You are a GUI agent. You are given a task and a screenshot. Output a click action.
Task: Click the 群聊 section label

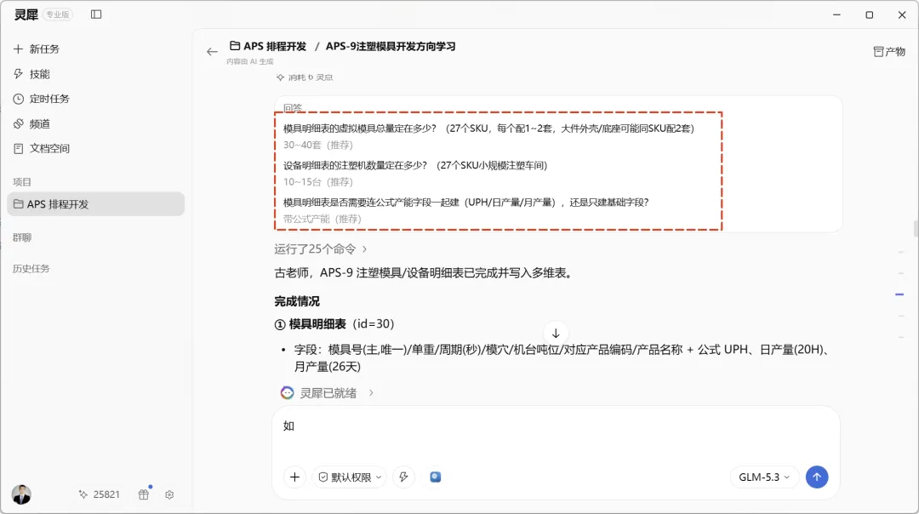pyautogui.click(x=21, y=237)
